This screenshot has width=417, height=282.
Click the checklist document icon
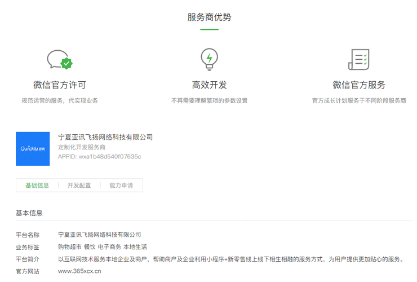[359, 59]
